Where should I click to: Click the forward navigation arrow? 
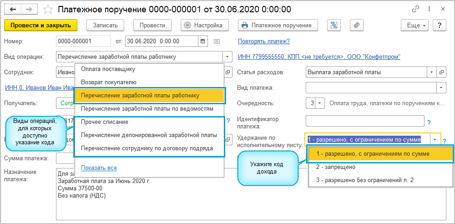tap(28, 9)
